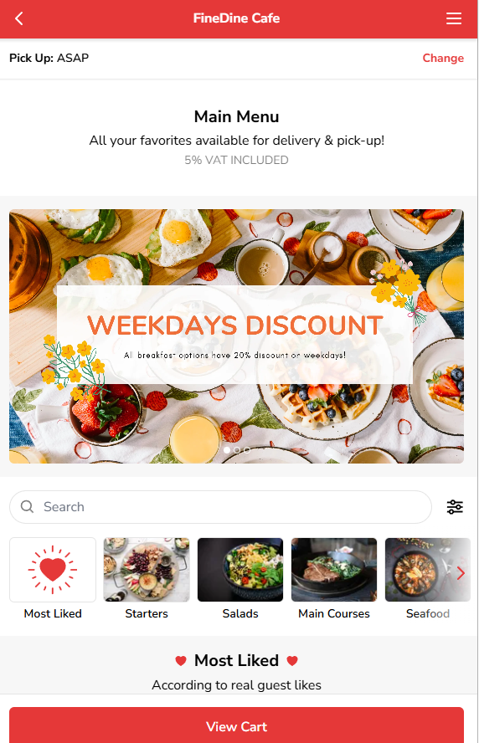
Task: Open the Seafood category
Action: (427, 570)
